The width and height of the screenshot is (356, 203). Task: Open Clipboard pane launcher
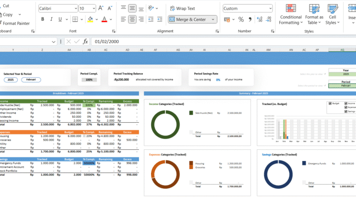tap(33, 31)
